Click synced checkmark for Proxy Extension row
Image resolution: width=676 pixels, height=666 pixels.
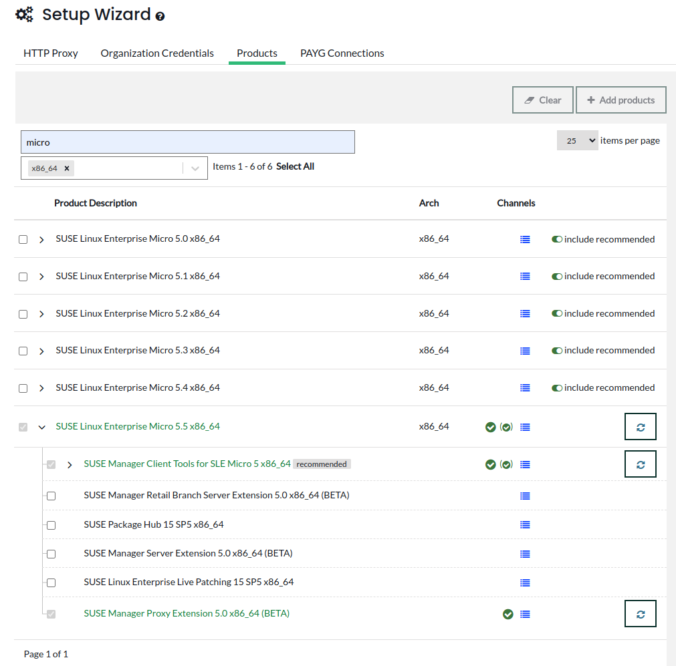pos(508,615)
